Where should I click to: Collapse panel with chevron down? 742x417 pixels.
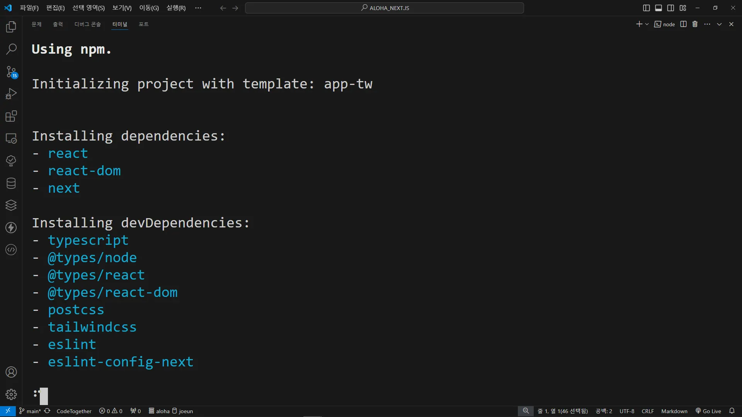click(x=719, y=24)
